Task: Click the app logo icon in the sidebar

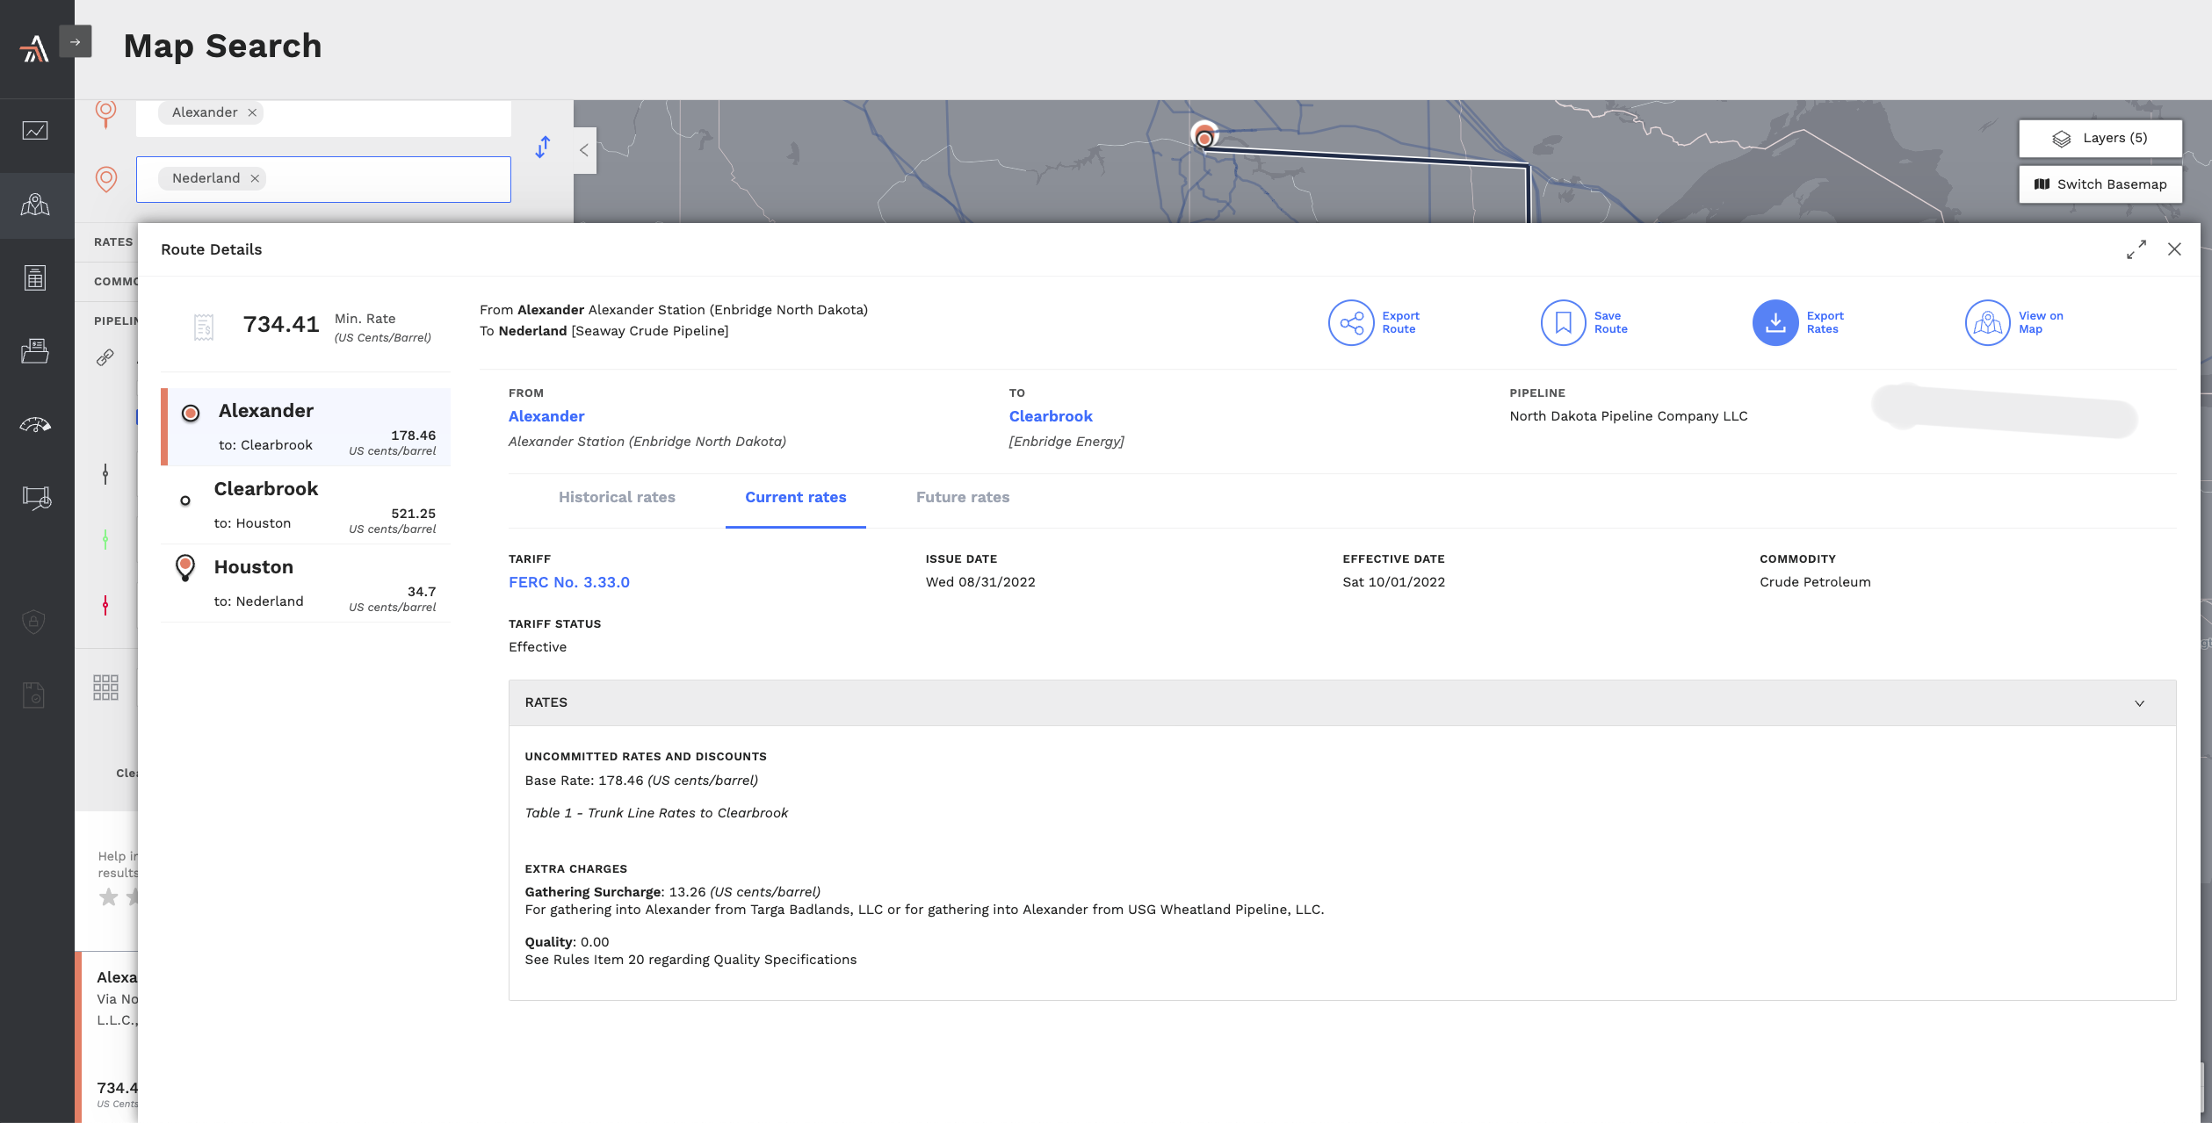Action: (x=34, y=48)
